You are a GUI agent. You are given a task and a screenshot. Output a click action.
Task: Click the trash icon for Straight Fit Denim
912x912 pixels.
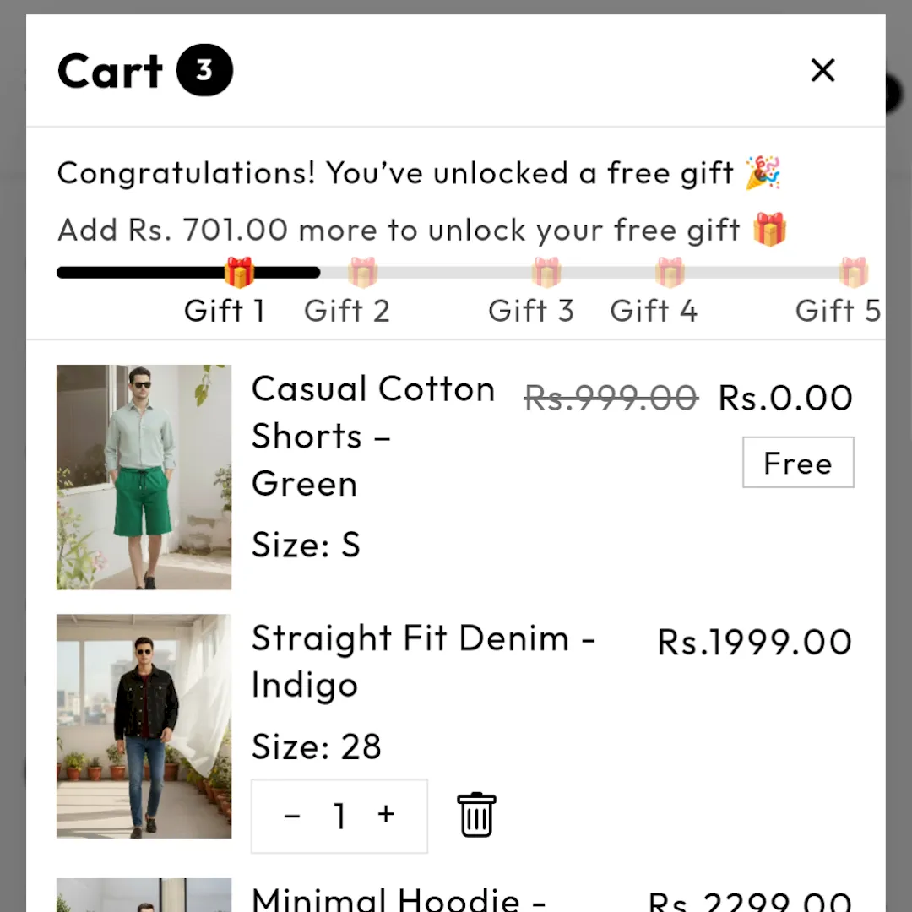[x=476, y=815]
